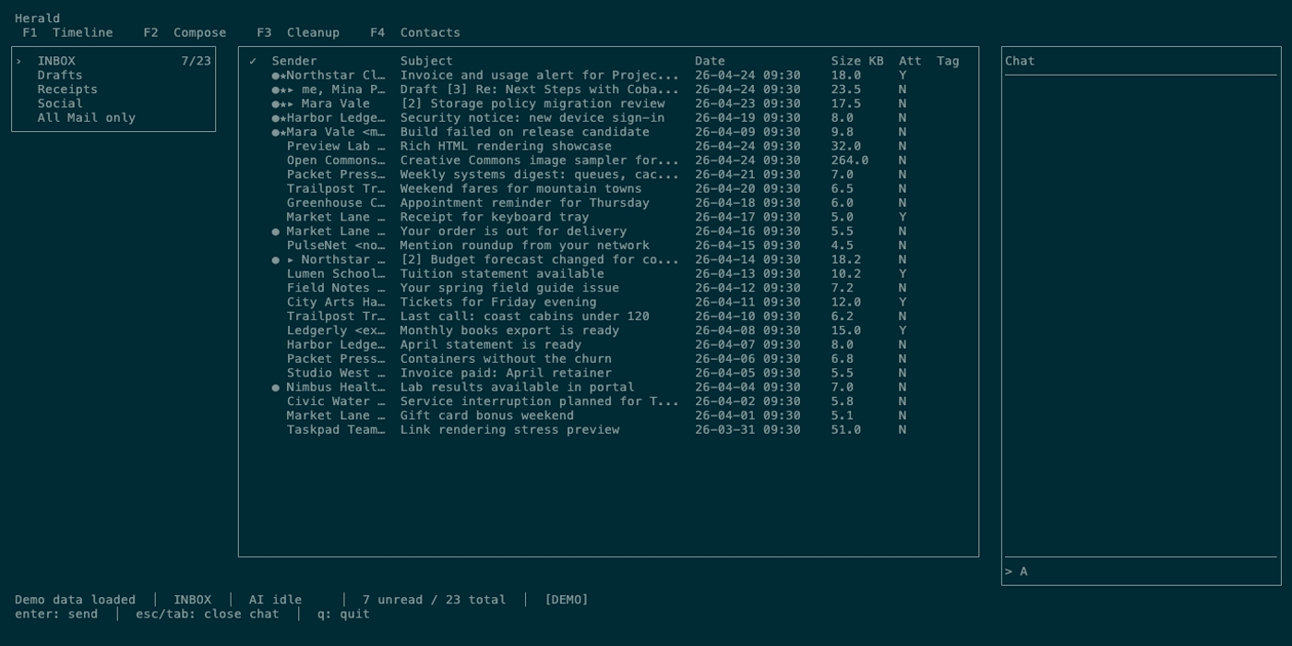Click the star on the Northstar Cl… invoice row
The image size is (1292, 646).
(x=283, y=76)
